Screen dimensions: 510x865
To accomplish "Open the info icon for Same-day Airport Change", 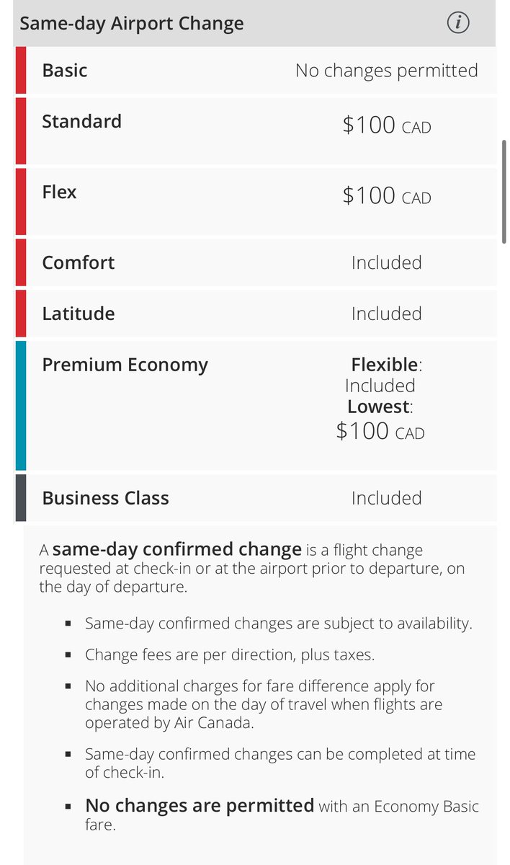I will point(458,23).
